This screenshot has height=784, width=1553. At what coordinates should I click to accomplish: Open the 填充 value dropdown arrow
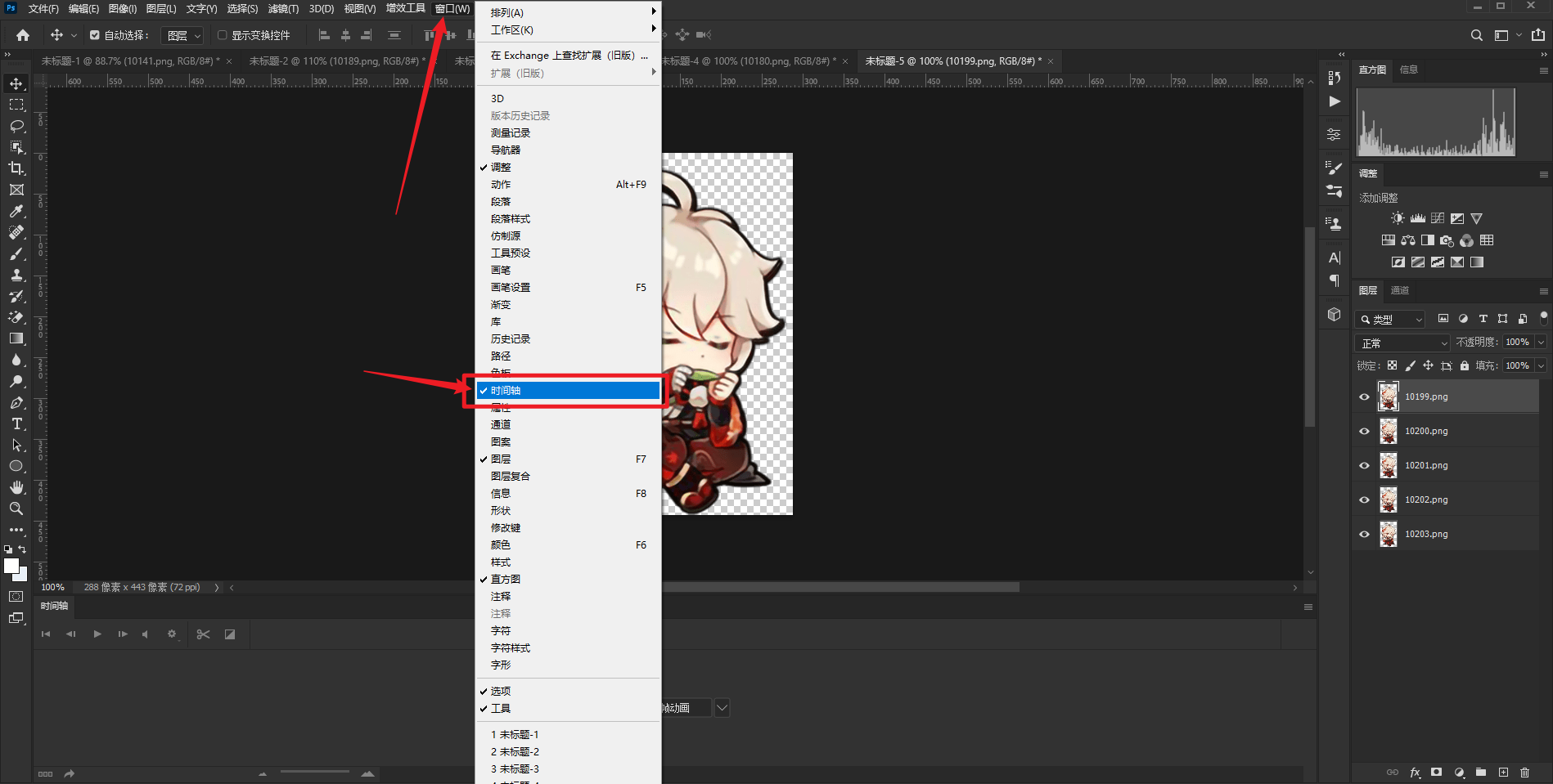coord(1541,365)
